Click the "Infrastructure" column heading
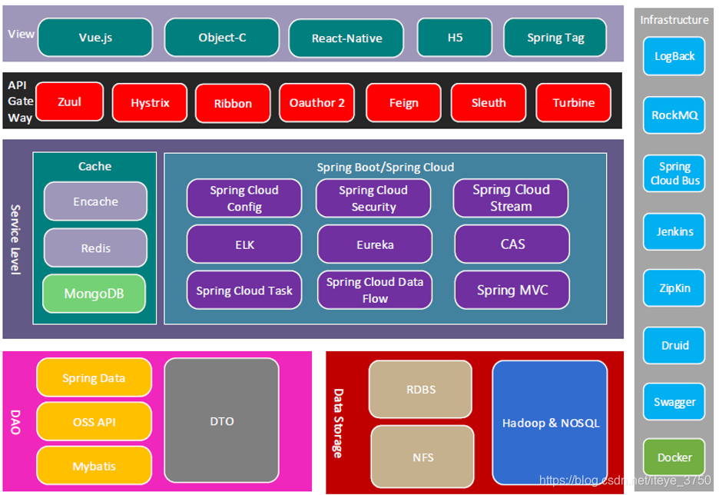This screenshot has height=495, width=719. click(x=674, y=20)
